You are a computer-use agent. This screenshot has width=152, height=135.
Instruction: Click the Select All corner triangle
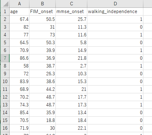coord(5,4)
